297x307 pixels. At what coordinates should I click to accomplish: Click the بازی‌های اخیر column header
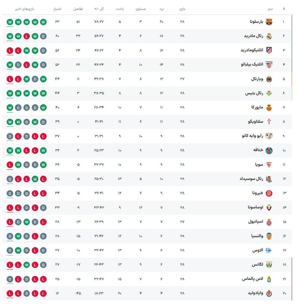[25, 9]
